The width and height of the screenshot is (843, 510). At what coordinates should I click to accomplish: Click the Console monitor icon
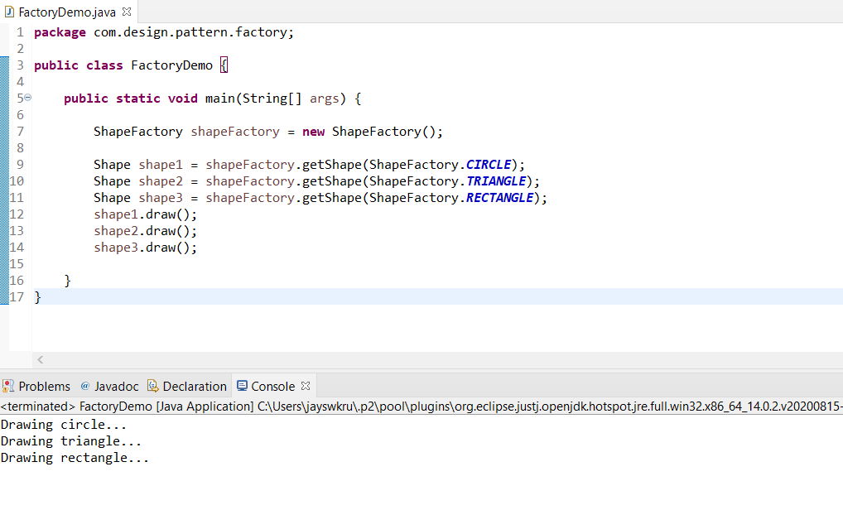coord(242,386)
